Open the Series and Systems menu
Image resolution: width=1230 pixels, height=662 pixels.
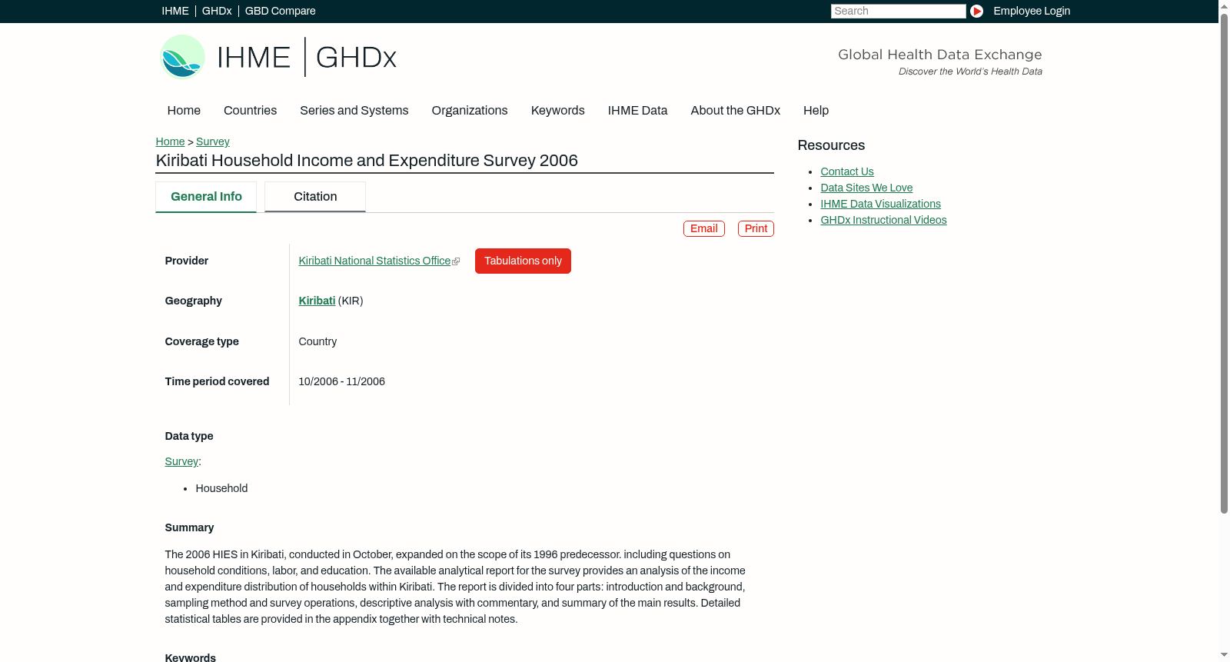[x=354, y=110]
